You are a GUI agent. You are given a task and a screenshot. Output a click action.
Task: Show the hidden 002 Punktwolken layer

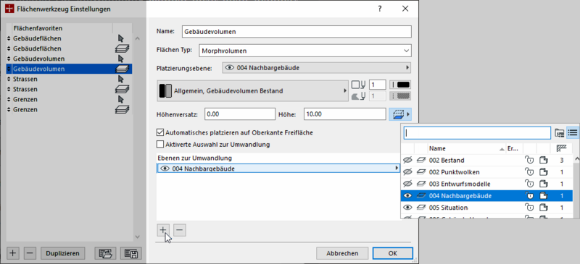[x=407, y=172]
